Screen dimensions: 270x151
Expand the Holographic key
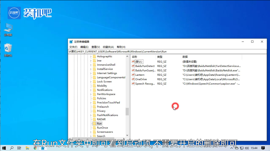tap(91, 56)
